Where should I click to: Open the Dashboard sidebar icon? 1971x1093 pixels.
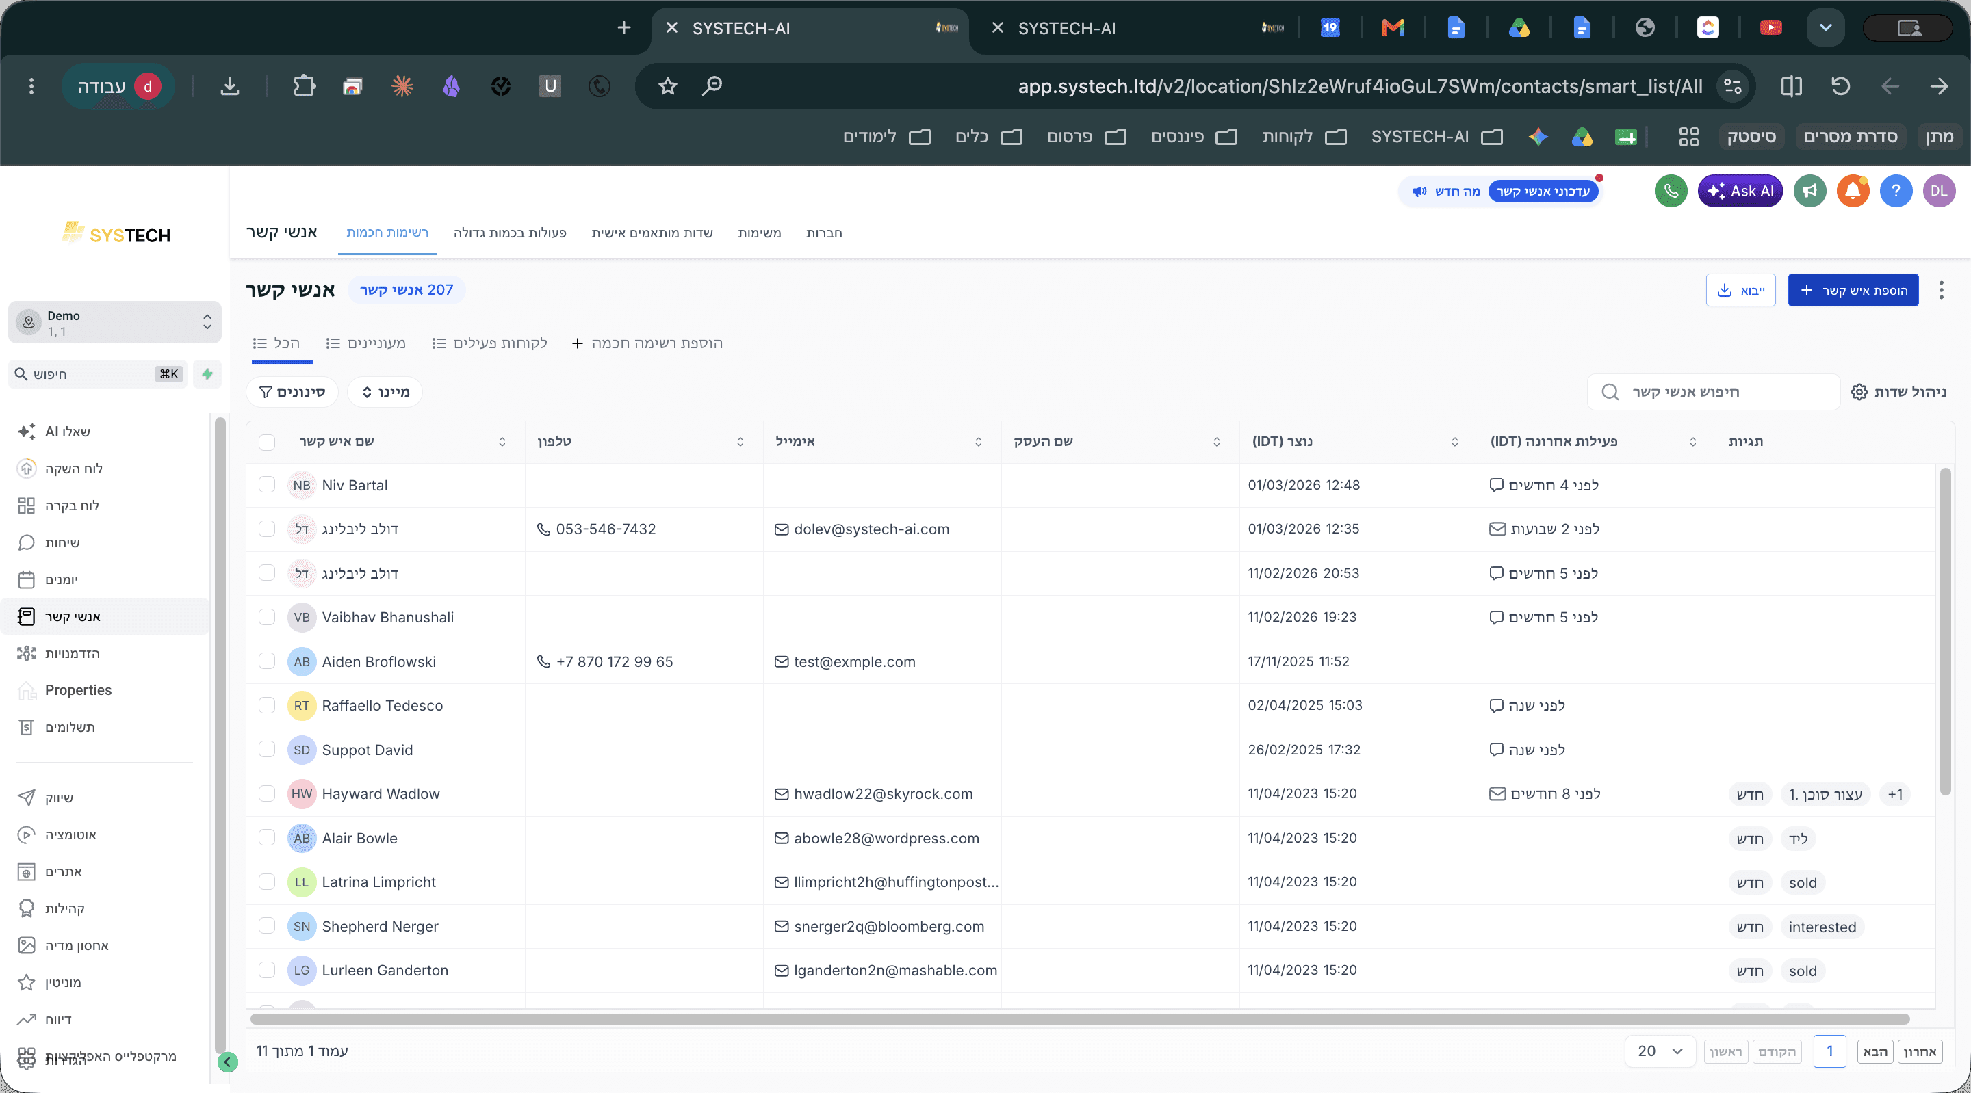click(27, 505)
